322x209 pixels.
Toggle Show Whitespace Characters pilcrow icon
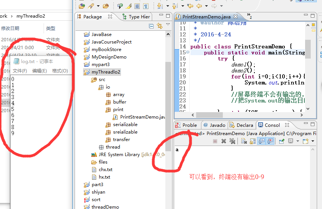(x=146, y=6)
